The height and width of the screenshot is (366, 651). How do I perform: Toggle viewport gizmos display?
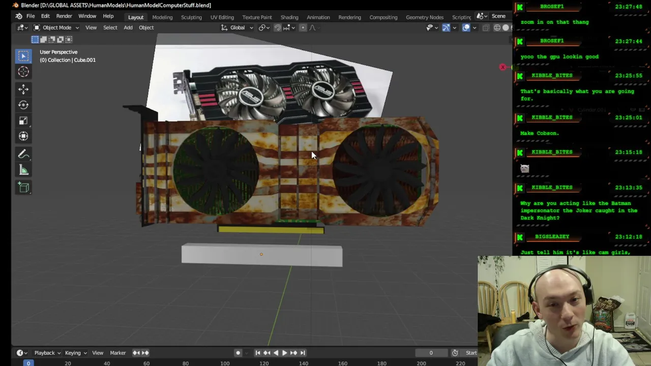pyautogui.click(x=446, y=27)
